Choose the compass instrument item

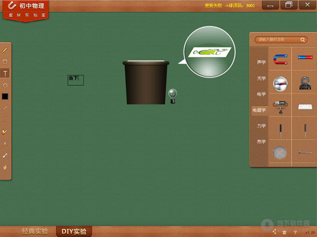[280, 83]
